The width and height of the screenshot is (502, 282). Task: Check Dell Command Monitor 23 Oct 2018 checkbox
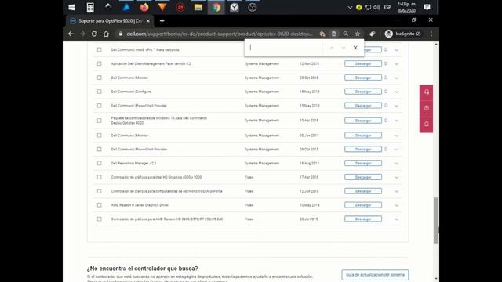[x=100, y=78]
